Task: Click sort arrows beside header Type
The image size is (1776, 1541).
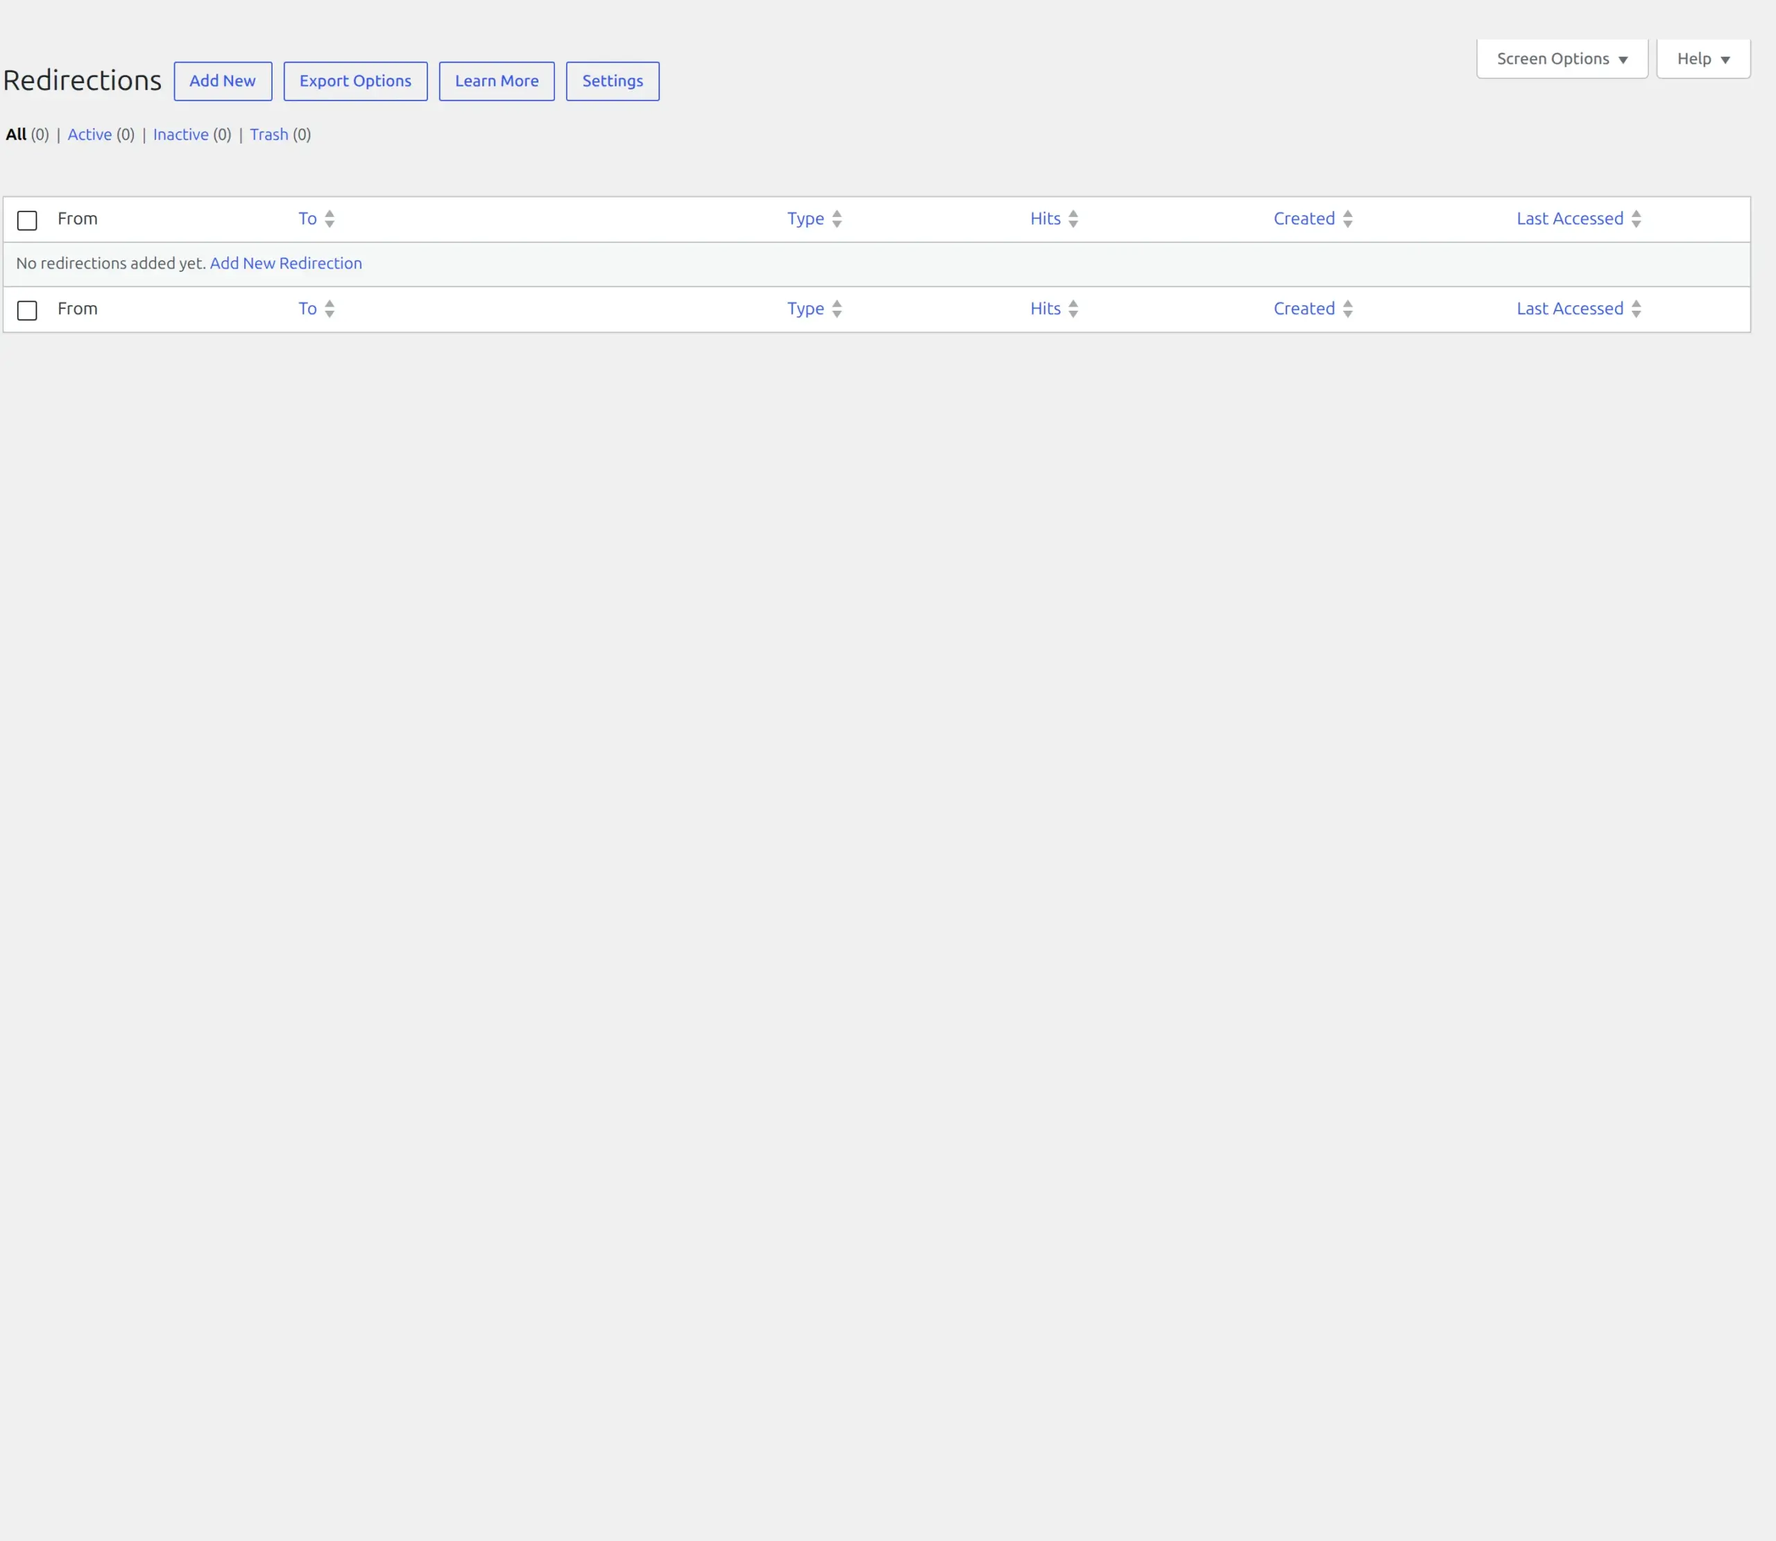Action: (x=837, y=219)
